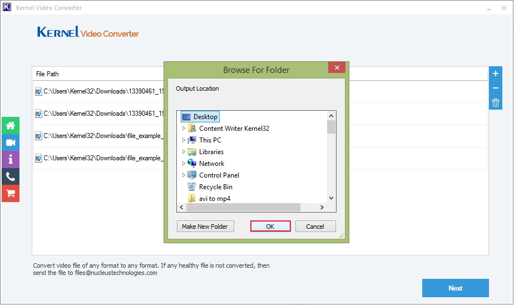Open the video camera sidebar icon
514x305 pixels.
(x=11, y=142)
